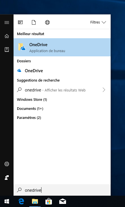Screen dimensions: 125x207
Task: Expand Paramètres (2) results
Action: point(29,118)
